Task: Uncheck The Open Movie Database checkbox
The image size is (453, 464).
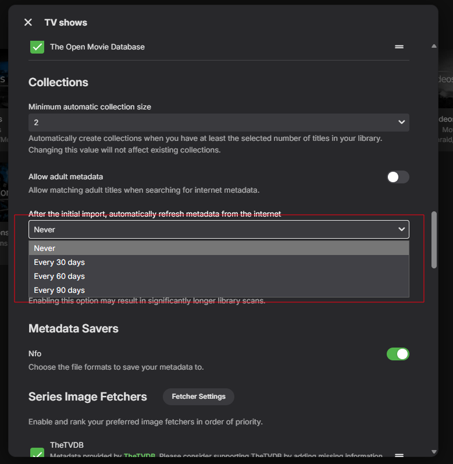Action: [37, 47]
